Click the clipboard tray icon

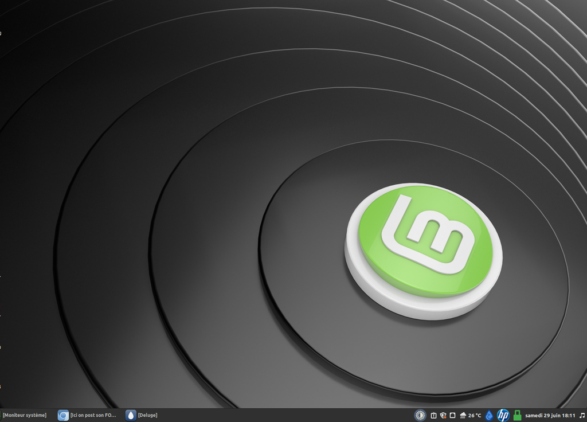click(x=433, y=415)
